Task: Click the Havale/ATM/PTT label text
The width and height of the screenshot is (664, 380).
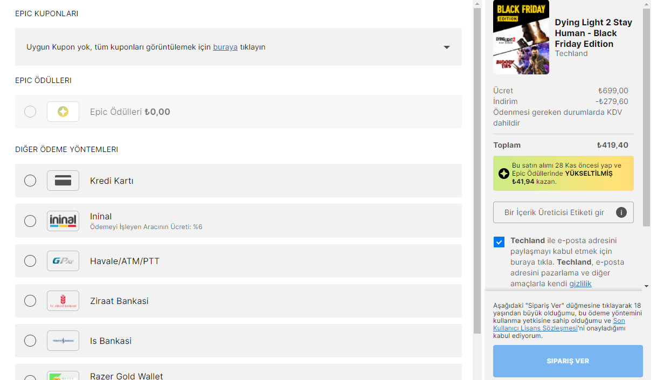Action: (124, 261)
